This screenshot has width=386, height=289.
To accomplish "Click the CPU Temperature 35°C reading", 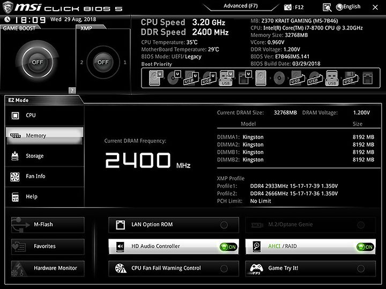I will point(169,42).
